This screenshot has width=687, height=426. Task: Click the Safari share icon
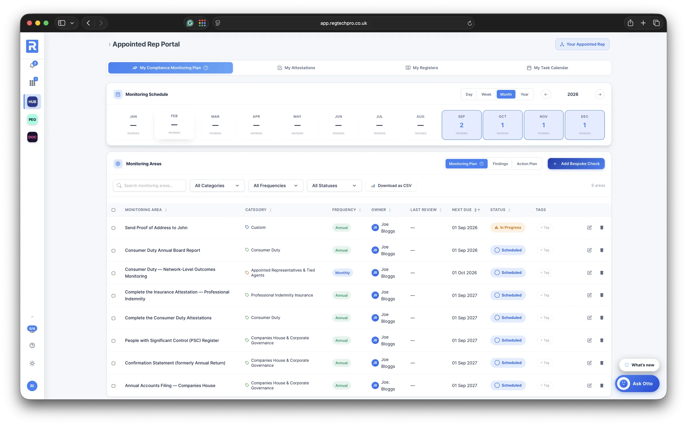click(x=630, y=23)
